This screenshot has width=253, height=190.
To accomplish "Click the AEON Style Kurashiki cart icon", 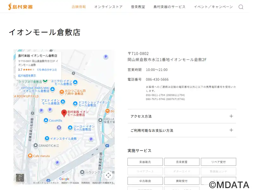I will 47,138.
